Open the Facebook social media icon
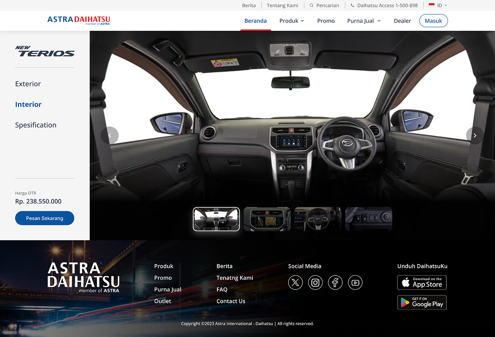This screenshot has height=337, width=495. coord(335,283)
